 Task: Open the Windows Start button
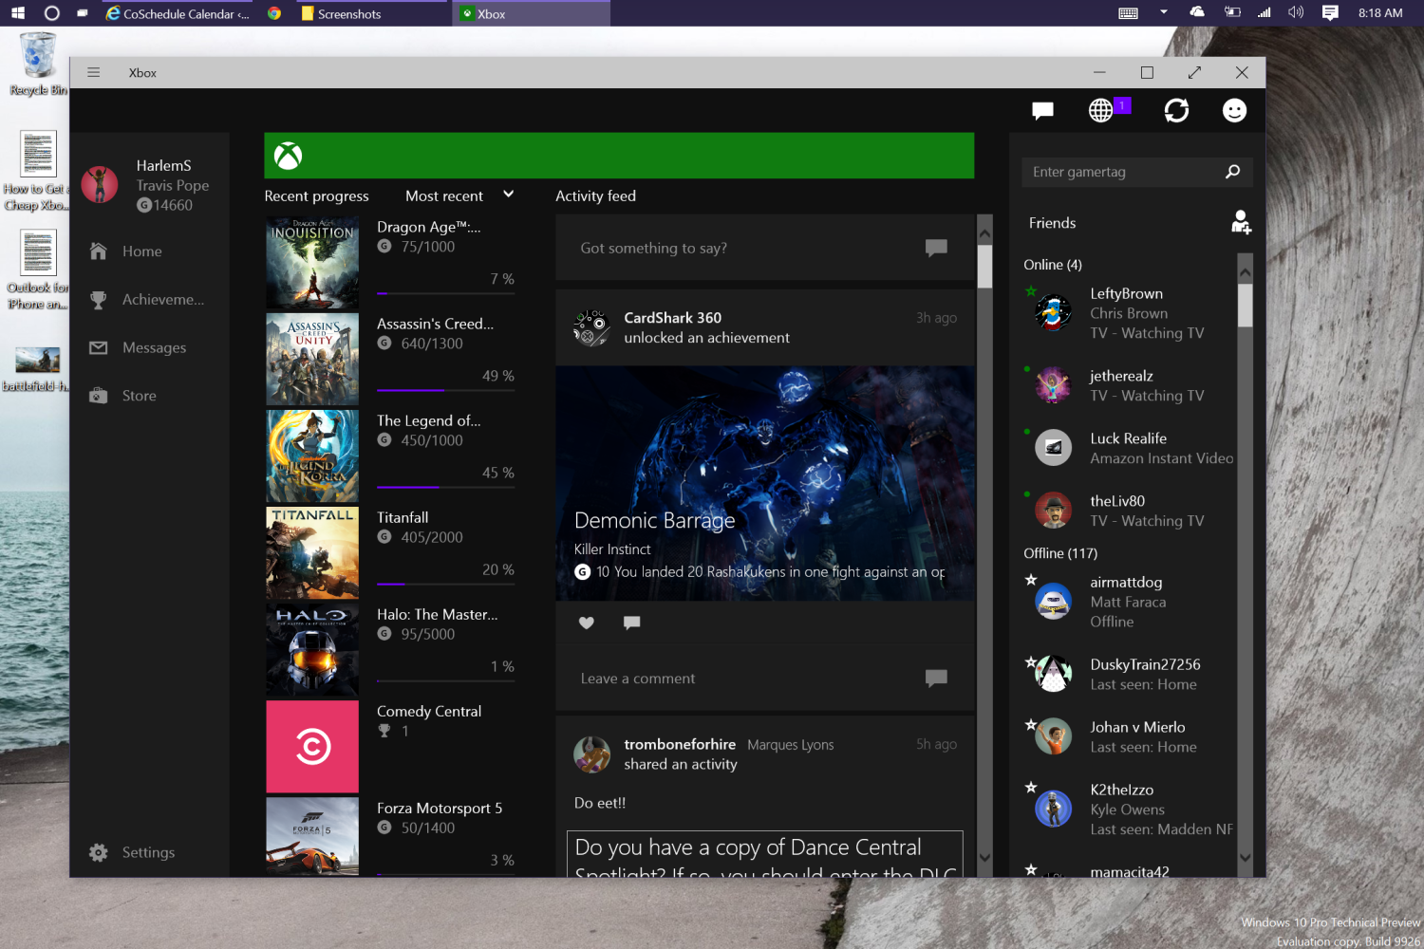coord(17,13)
